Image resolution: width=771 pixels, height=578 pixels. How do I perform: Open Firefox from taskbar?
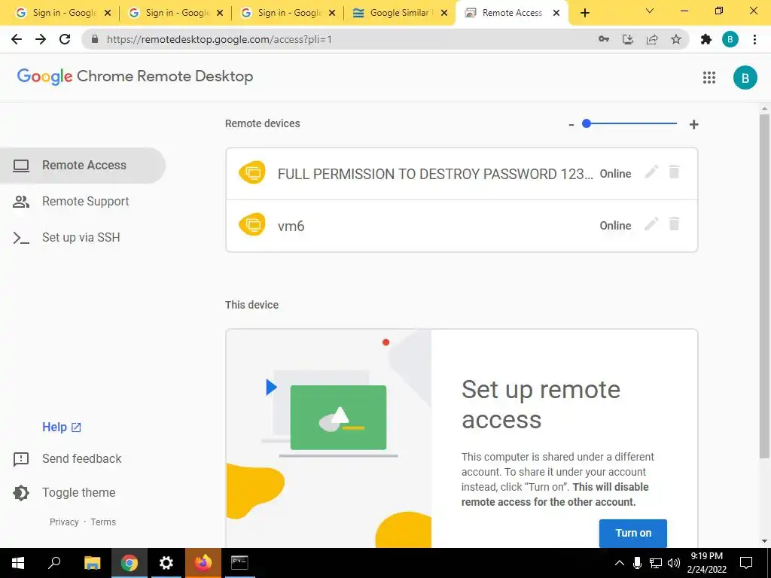coord(203,563)
